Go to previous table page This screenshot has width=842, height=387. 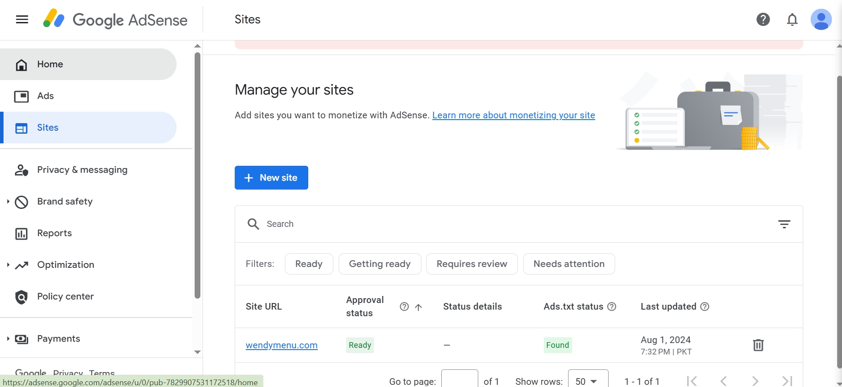(x=724, y=381)
